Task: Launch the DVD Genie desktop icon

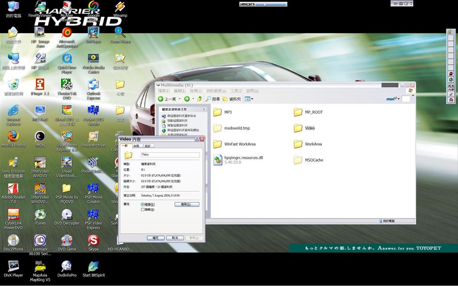Action: click(67, 243)
